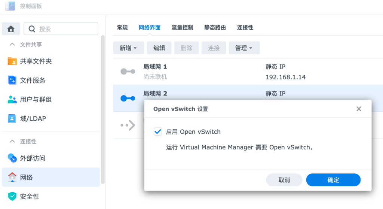Click the 控制面板 window title

pyautogui.click(x=31, y=6)
